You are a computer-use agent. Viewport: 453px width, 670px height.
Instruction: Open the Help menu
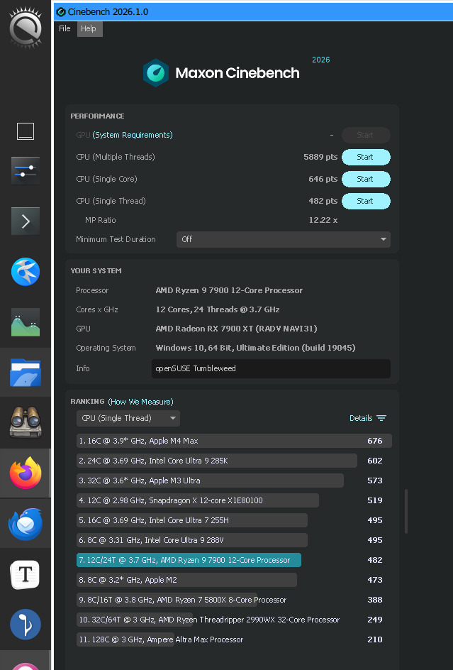coord(89,28)
